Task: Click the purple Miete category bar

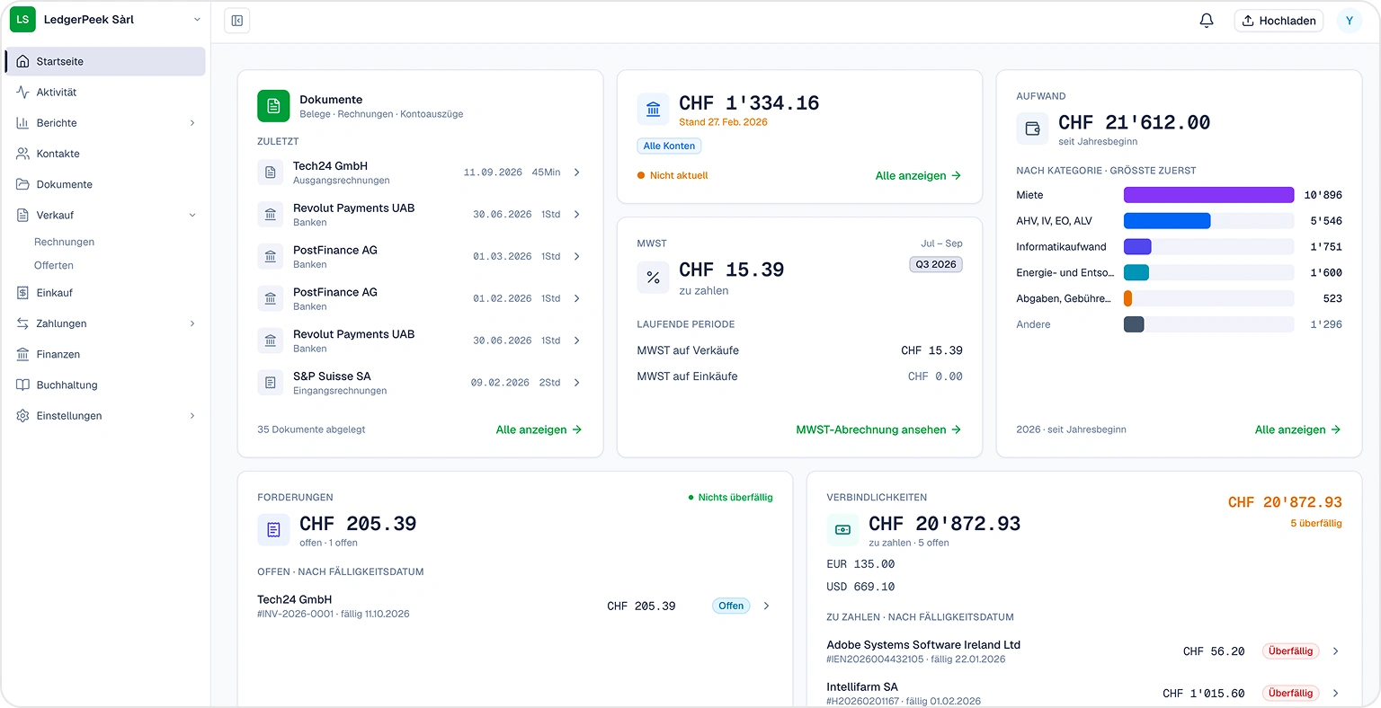Action: 1208,195
